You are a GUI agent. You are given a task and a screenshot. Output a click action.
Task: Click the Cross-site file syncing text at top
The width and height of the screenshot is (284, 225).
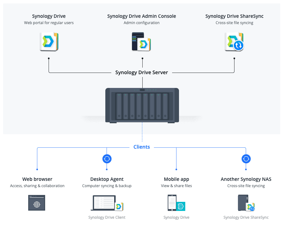pos(234,23)
